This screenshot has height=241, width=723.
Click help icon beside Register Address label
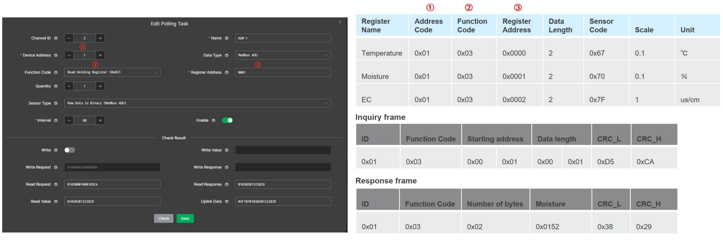(227, 73)
